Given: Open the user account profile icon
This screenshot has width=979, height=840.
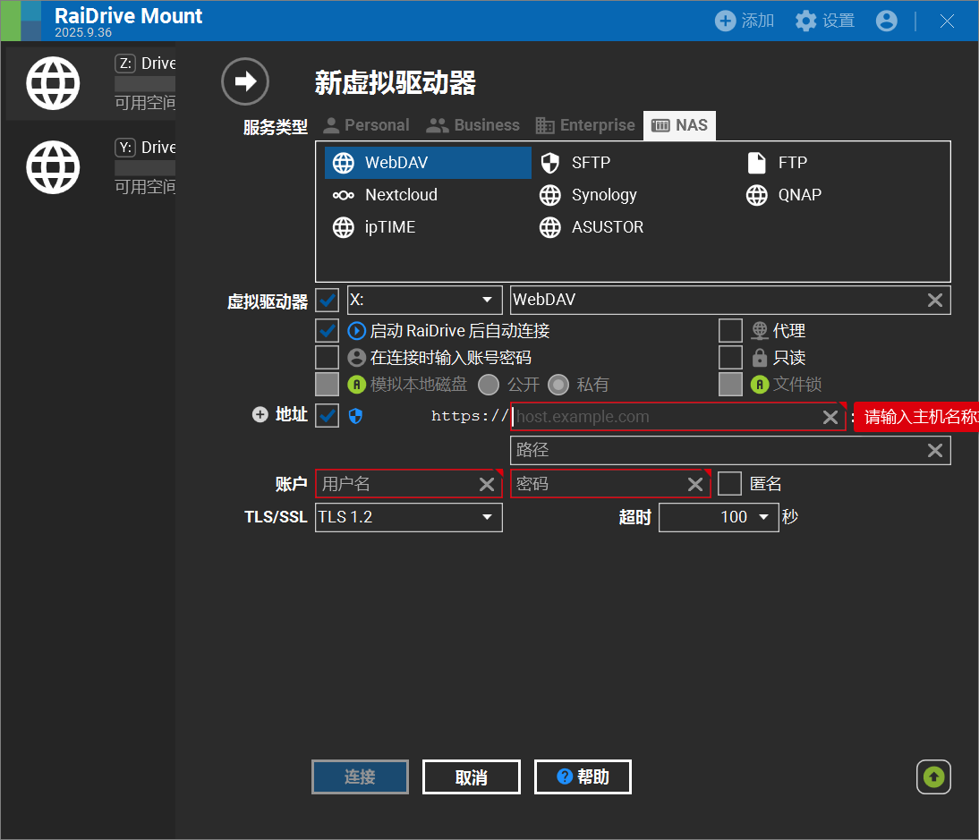Looking at the screenshot, I should (x=886, y=21).
